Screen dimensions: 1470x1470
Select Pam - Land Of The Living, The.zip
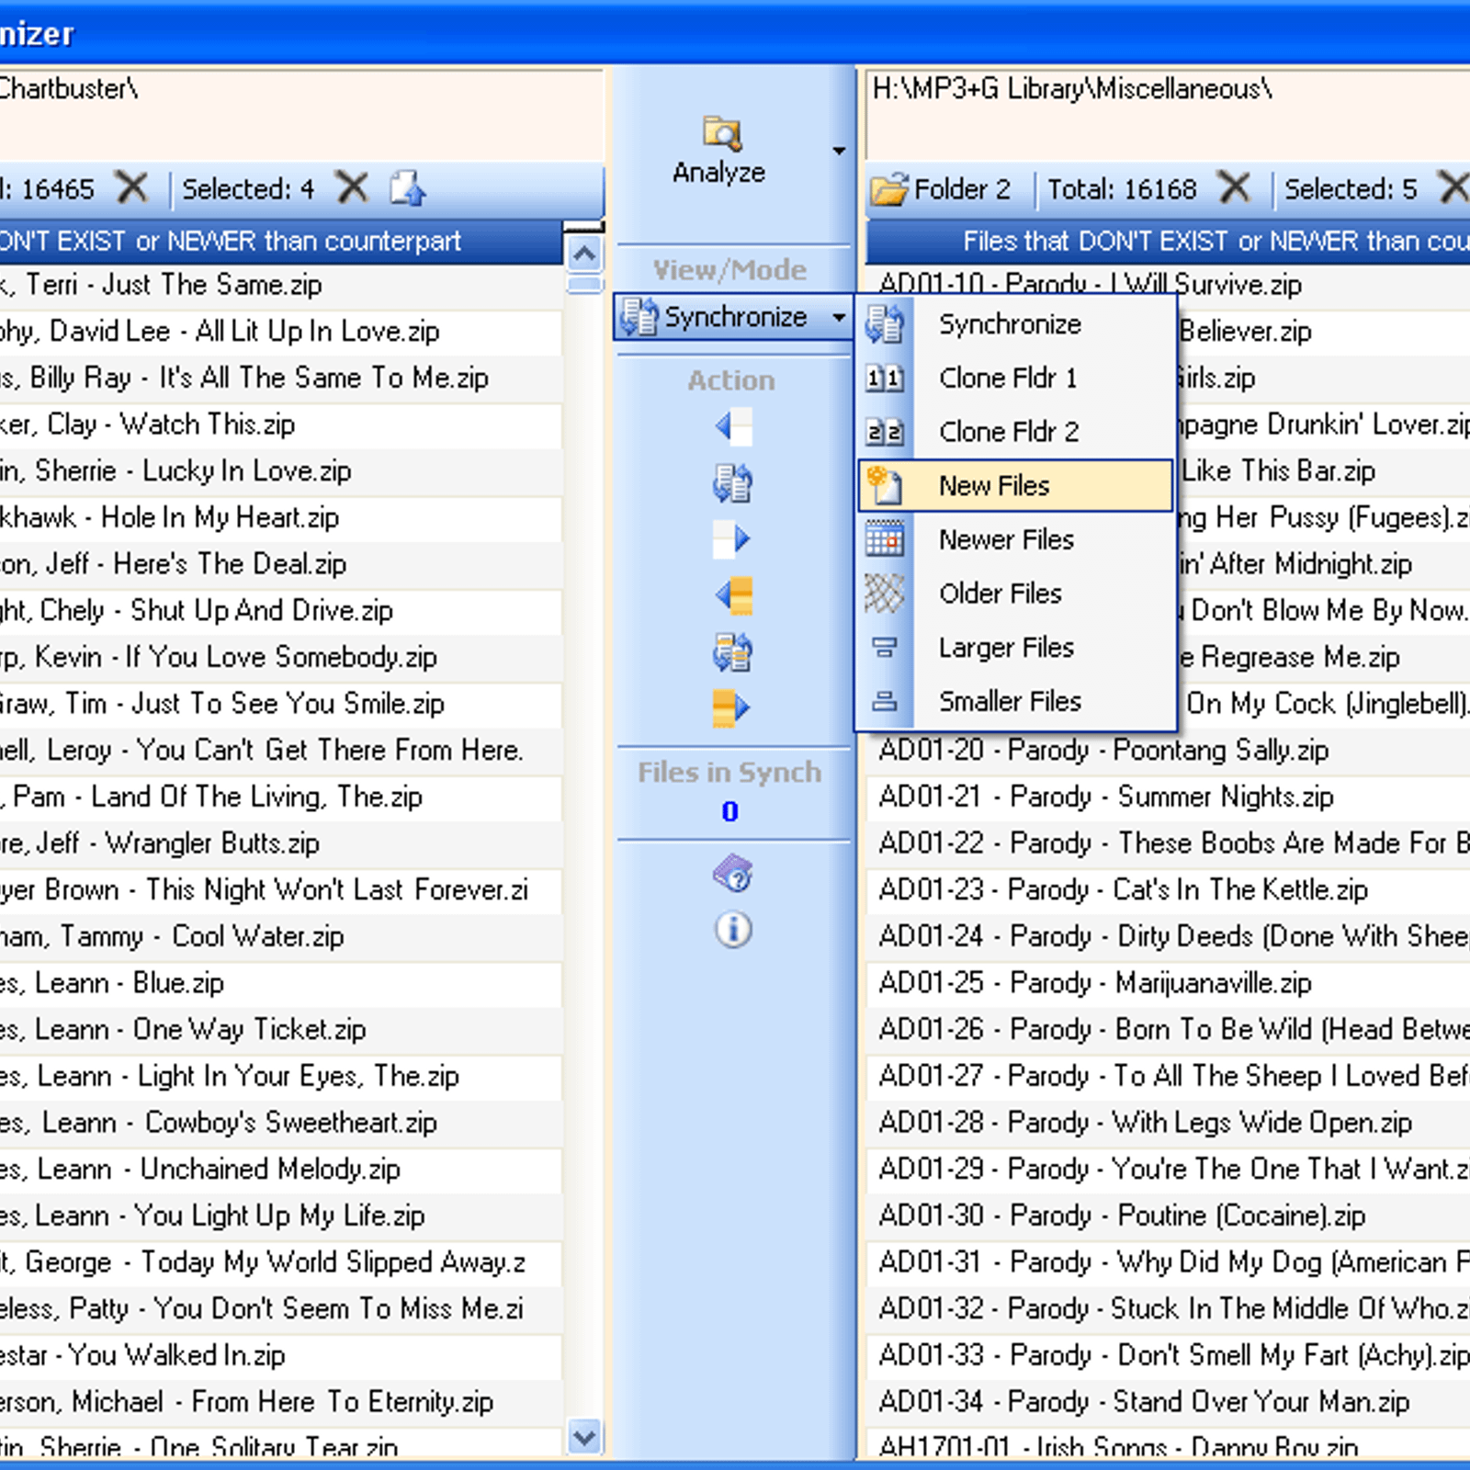point(280,797)
